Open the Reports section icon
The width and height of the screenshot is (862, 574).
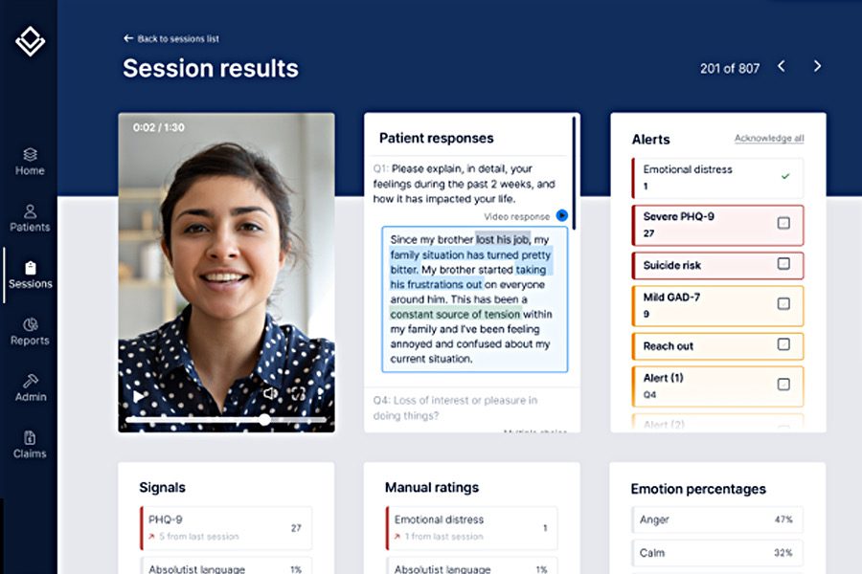tap(30, 324)
